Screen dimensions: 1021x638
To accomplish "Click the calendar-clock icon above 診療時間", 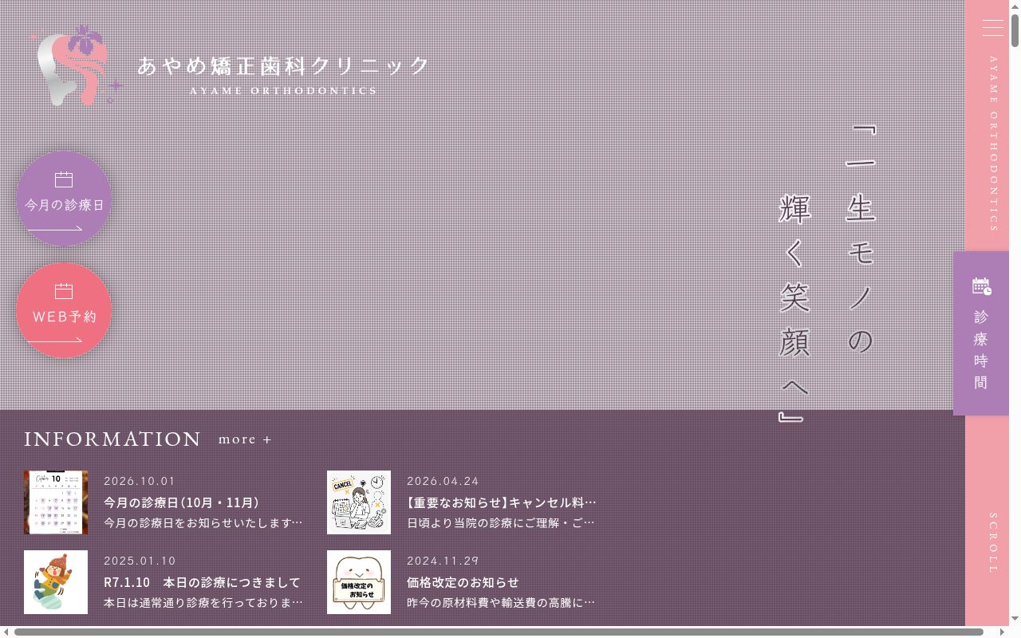I will pos(982,286).
